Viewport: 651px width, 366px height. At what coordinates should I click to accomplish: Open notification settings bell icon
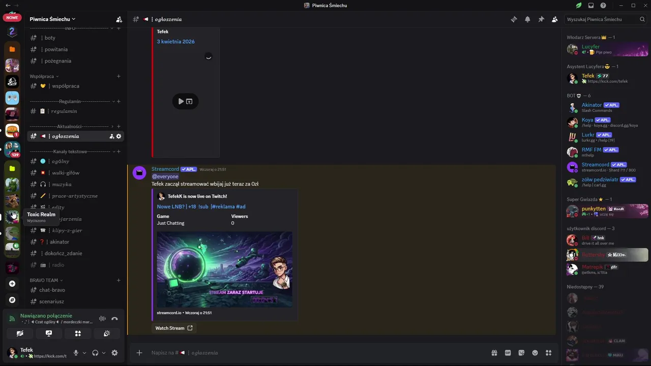tap(527, 19)
